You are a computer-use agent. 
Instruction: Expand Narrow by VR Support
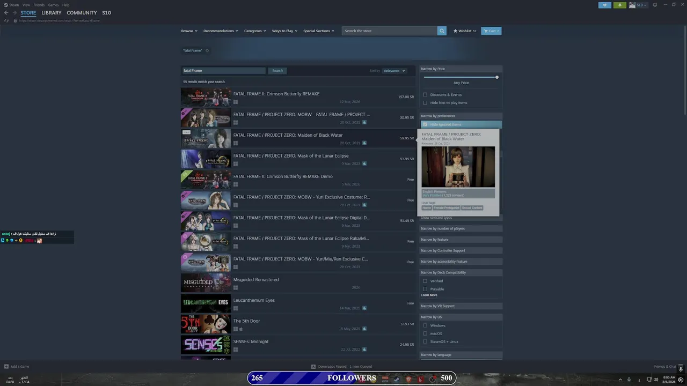[x=461, y=306]
